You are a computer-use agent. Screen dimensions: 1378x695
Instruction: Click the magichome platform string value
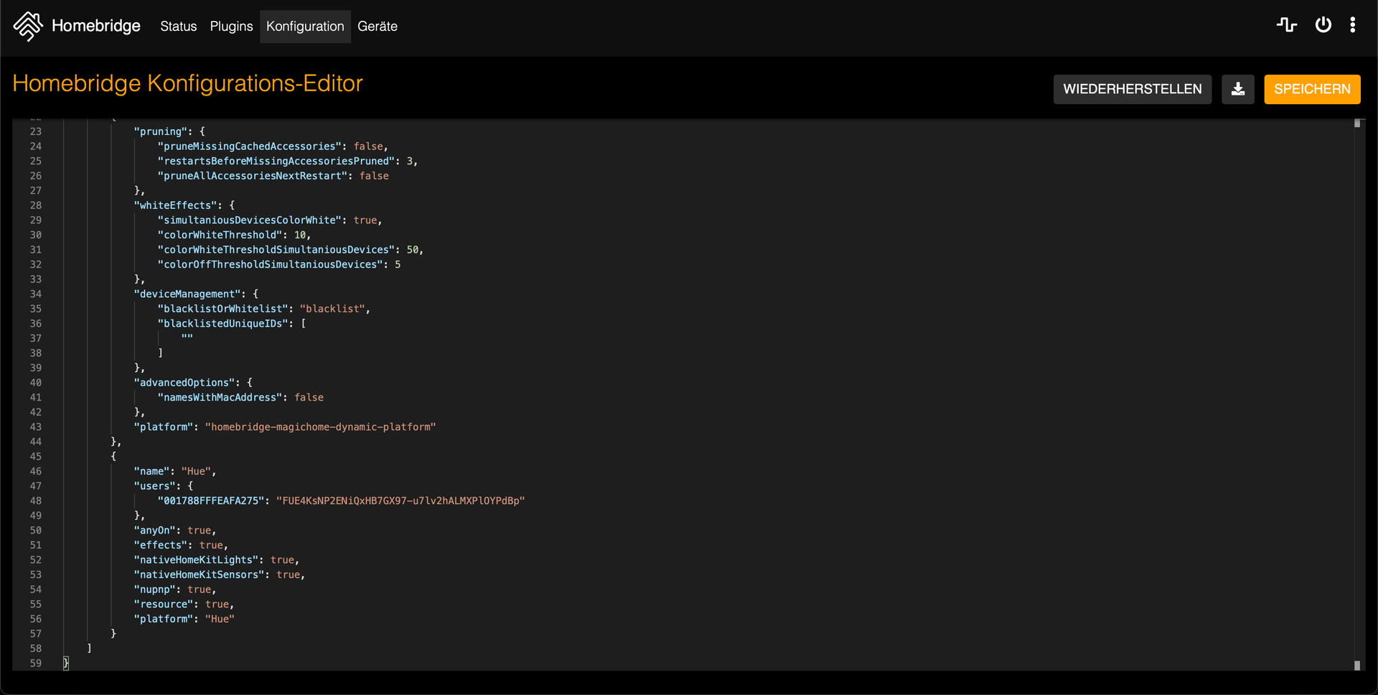pyautogui.click(x=320, y=427)
